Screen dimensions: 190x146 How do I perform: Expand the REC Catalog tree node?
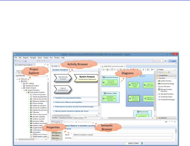(x=22, y=84)
